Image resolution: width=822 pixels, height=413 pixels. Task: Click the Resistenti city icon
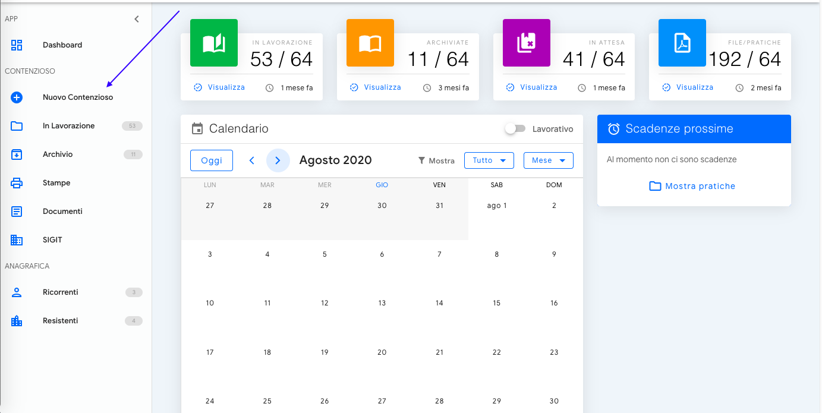[x=17, y=321]
